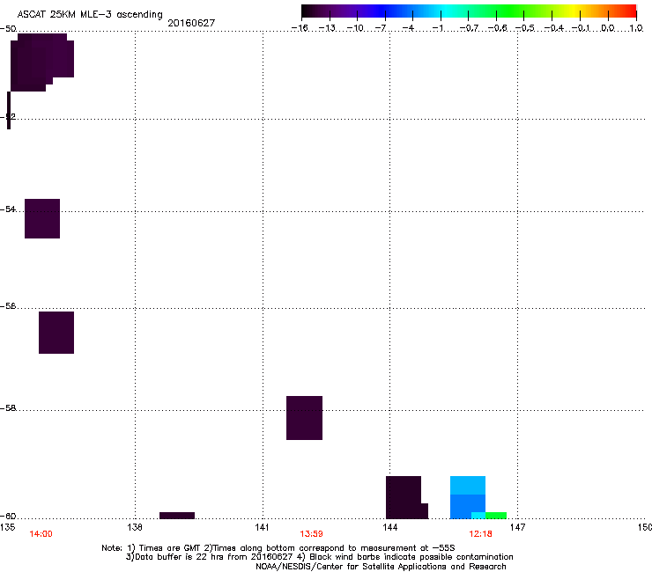Click the large dark patch below -50 label

41,62
